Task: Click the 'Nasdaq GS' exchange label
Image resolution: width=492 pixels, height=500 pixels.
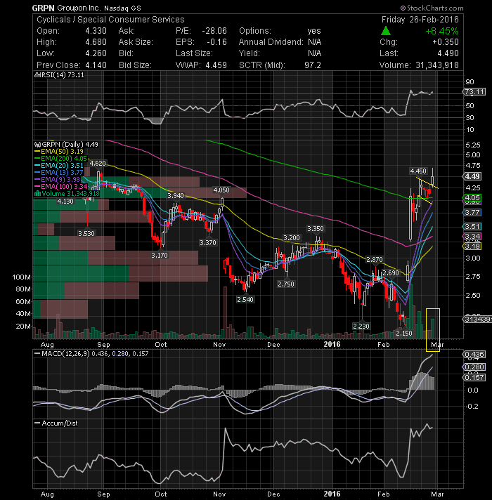Action: point(122,8)
